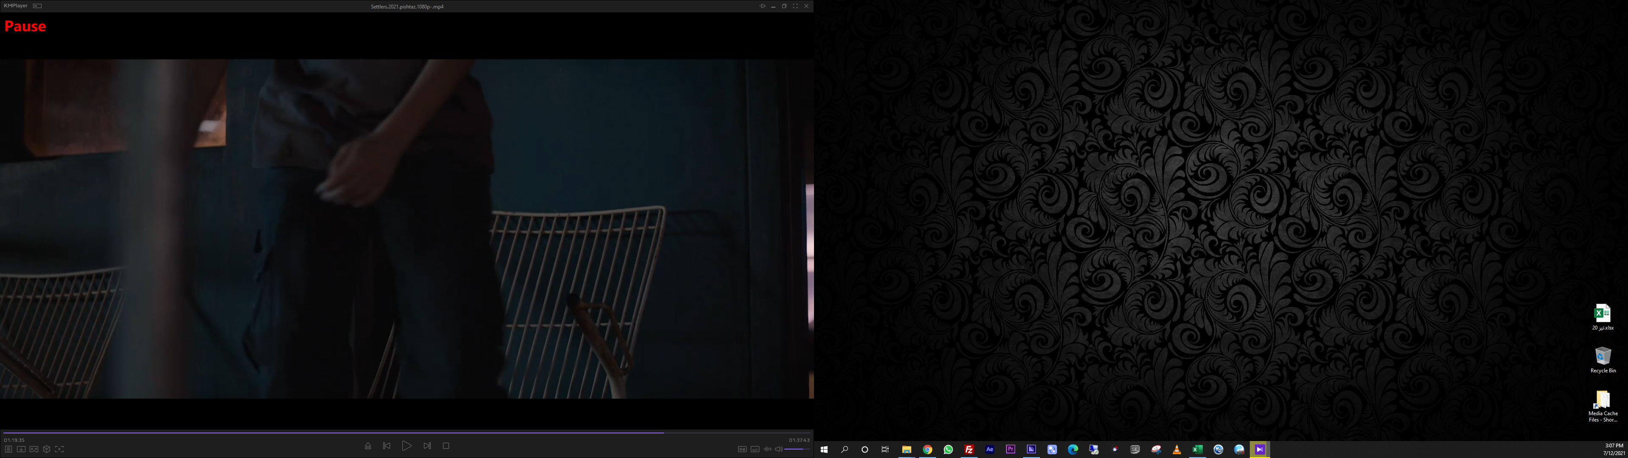This screenshot has height=458, width=1628.
Task: Toggle HW hardware acceleration
Action: (742, 449)
